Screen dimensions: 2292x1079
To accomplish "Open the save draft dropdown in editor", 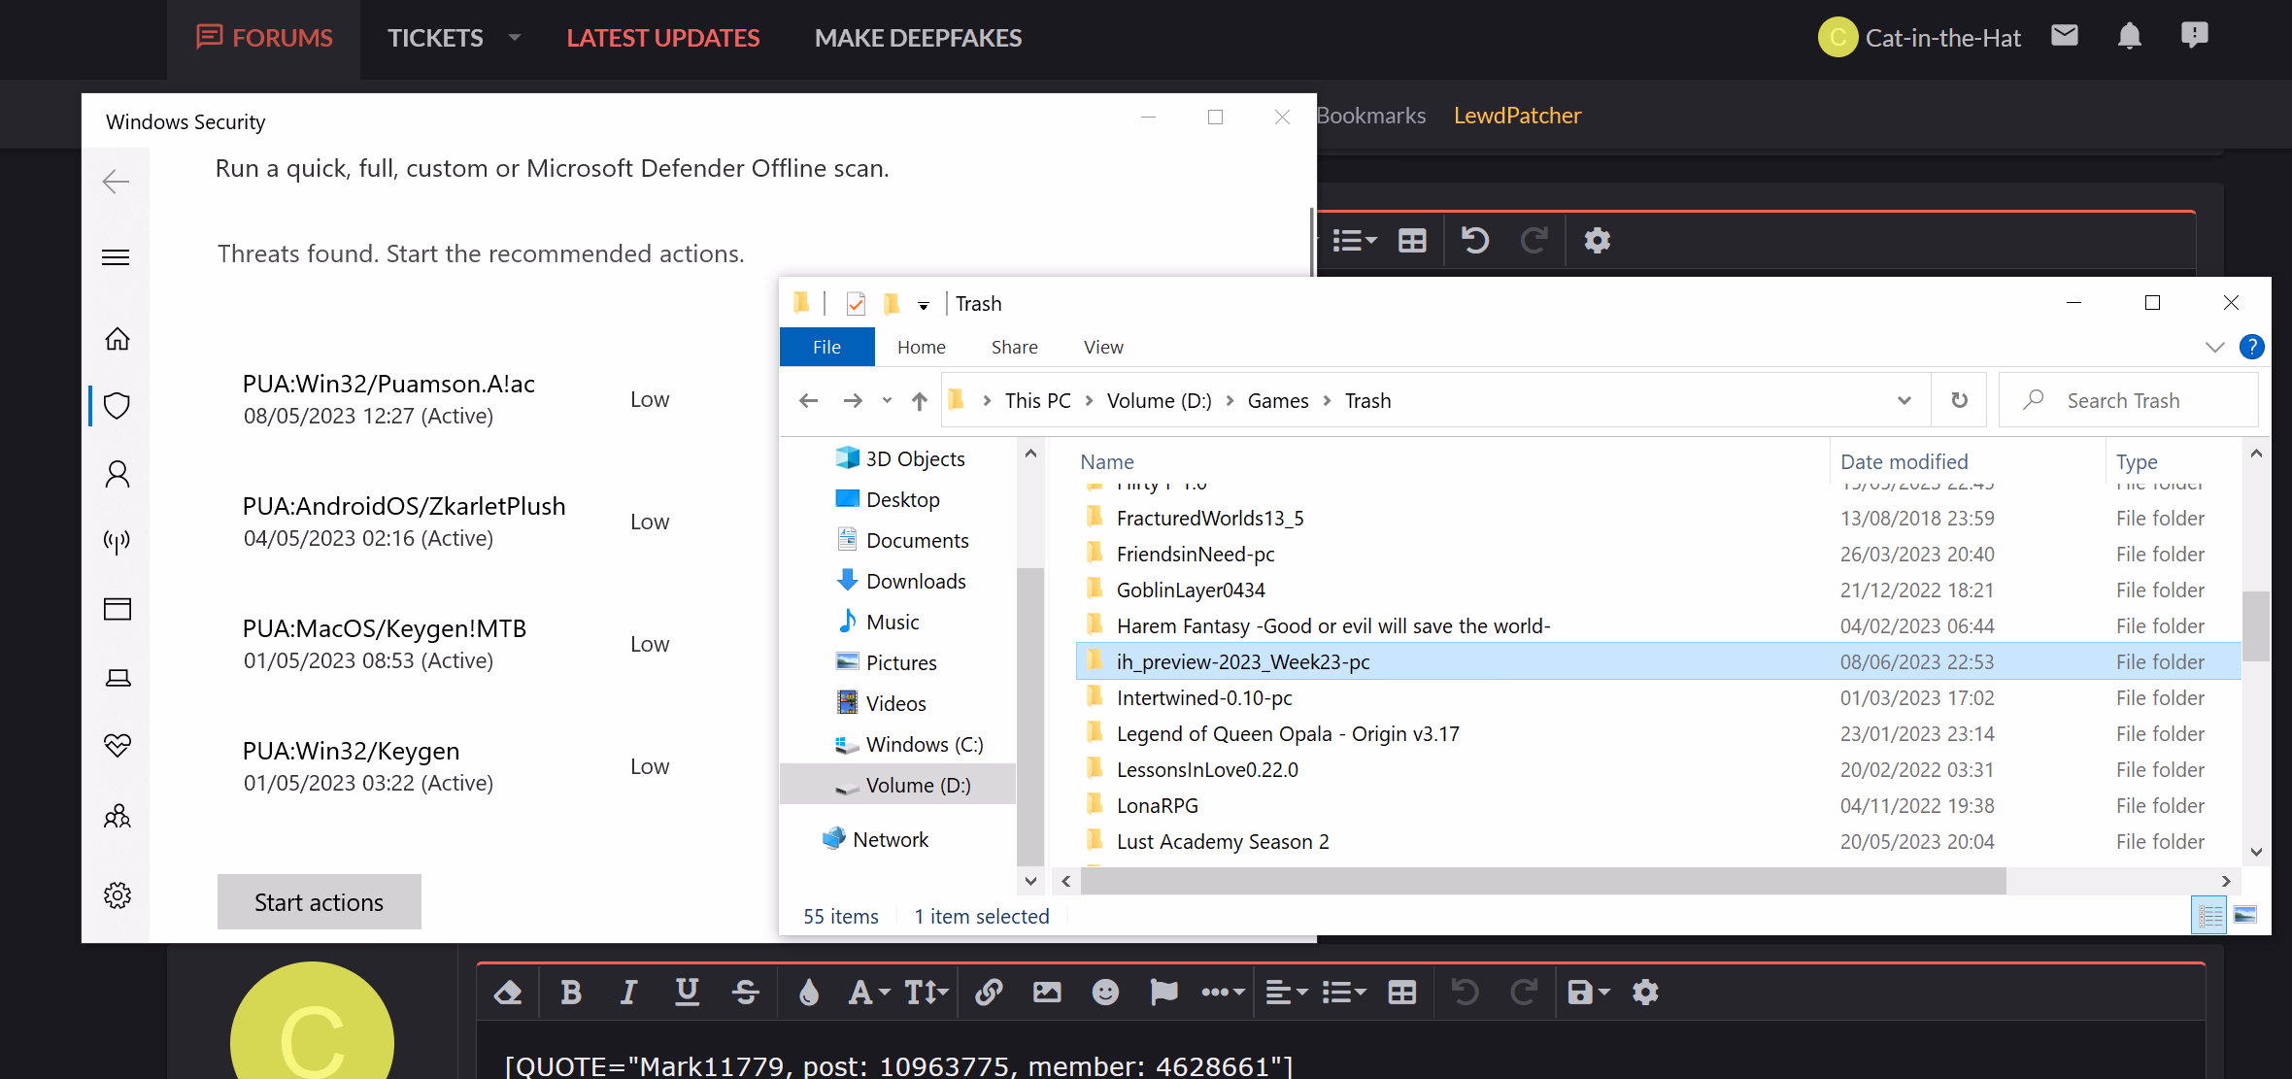I will tap(1589, 992).
